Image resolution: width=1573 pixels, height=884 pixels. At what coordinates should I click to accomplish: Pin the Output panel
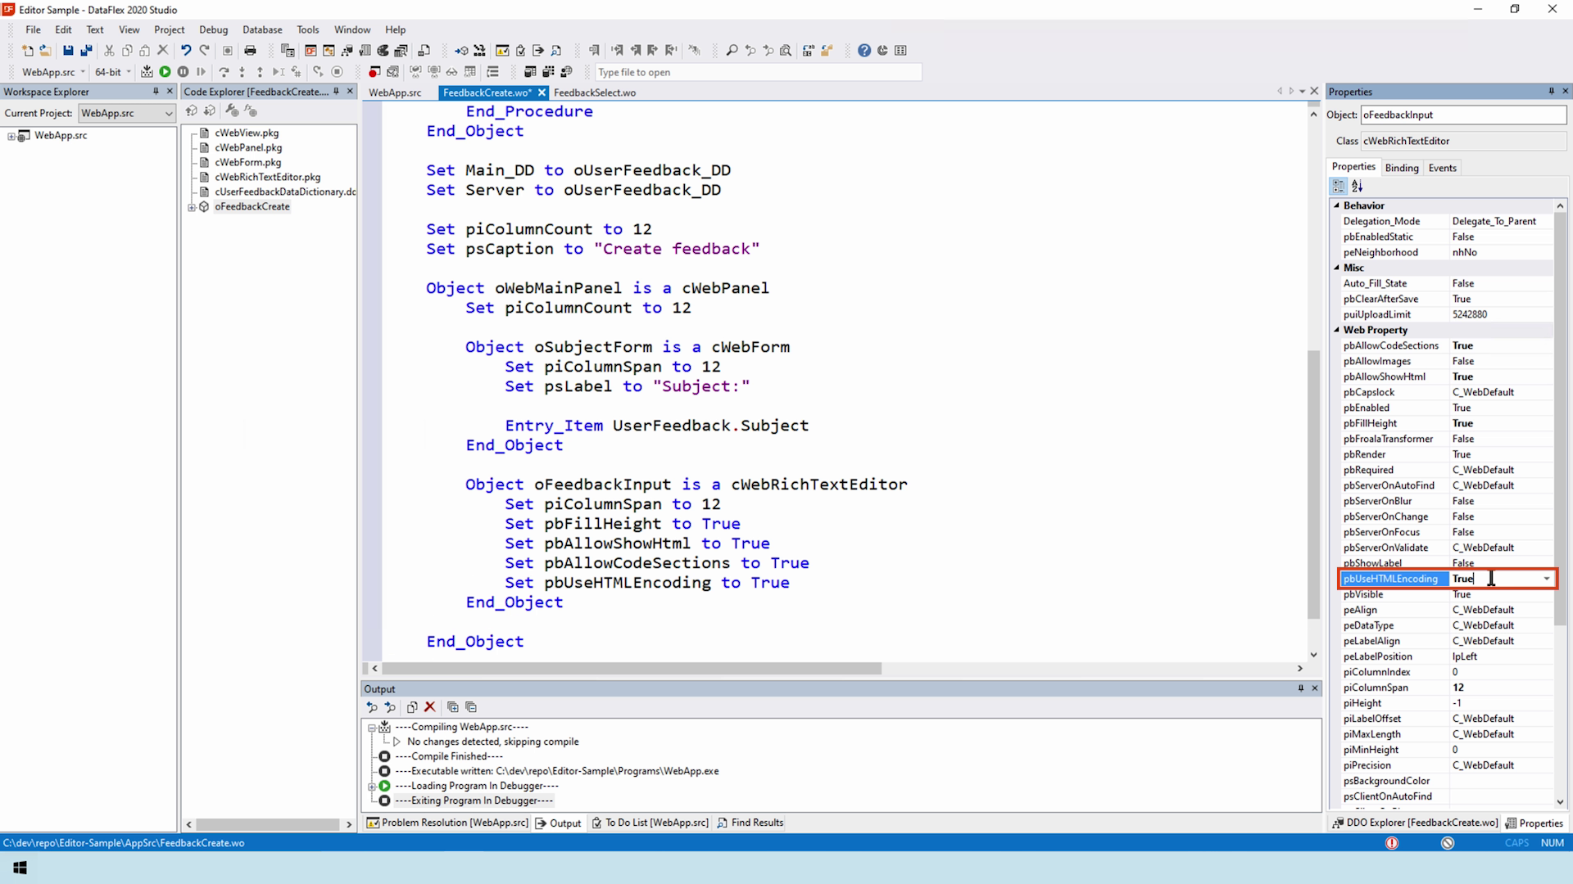(x=1300, y=688)
